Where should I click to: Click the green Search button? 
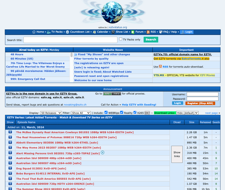pyautogui.click(x=151, y=39)
